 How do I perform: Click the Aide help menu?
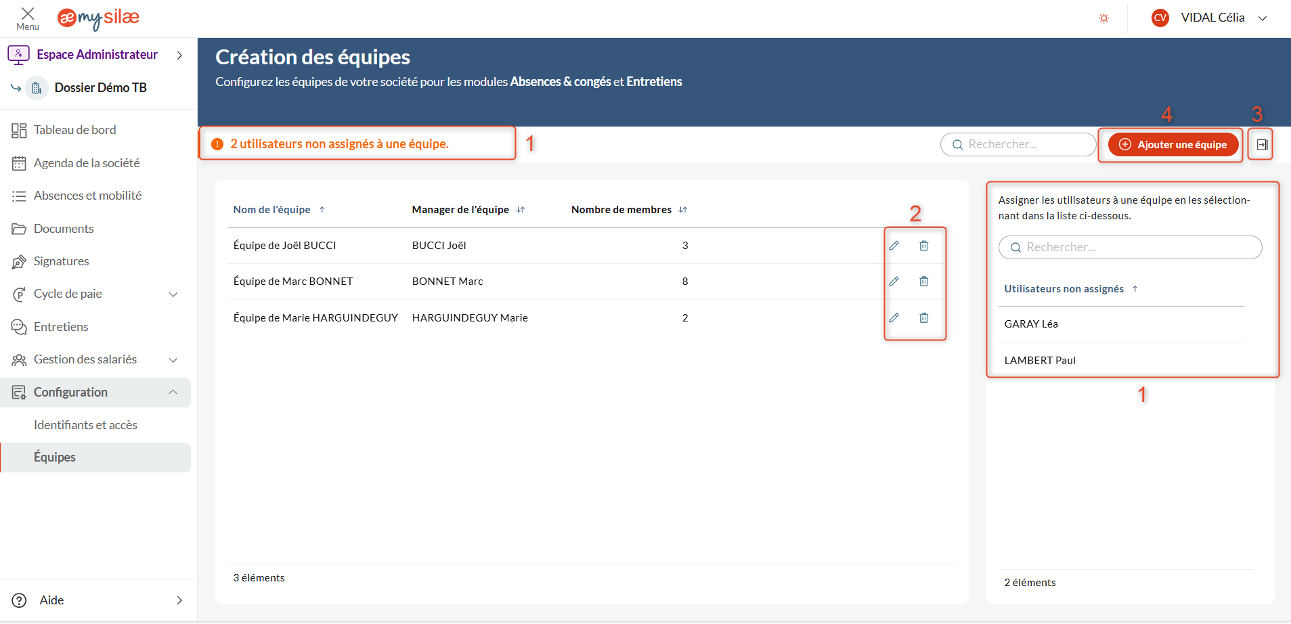(x=51, y=600)
